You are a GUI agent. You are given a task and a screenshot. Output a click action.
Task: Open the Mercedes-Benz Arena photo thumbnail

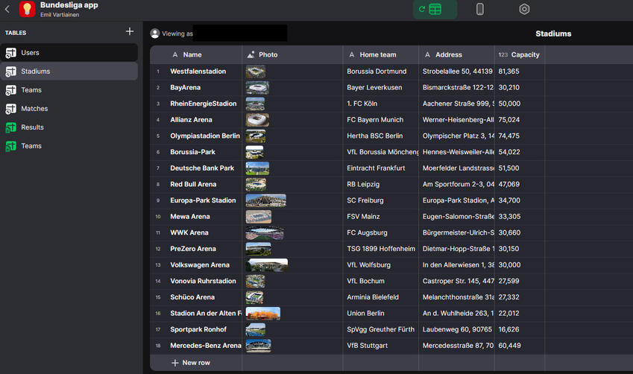click(259, 346)
